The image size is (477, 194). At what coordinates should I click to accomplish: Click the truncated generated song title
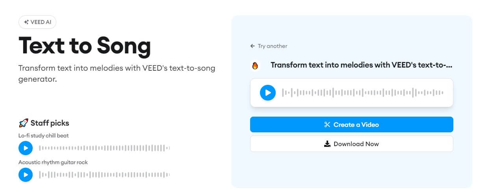(361, 65)
